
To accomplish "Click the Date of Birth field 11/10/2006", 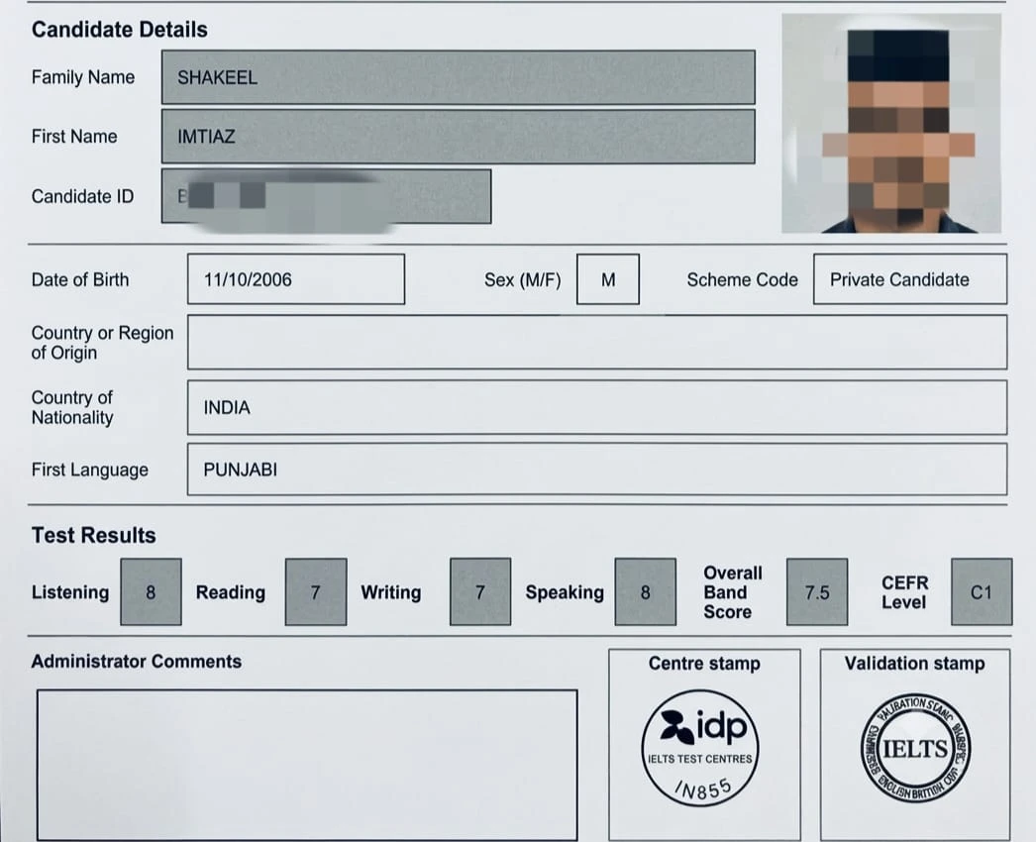I will pyautogui.click(x=296, y=279).
